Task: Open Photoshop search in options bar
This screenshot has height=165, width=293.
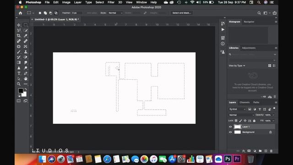Action: tap(259, 13)
